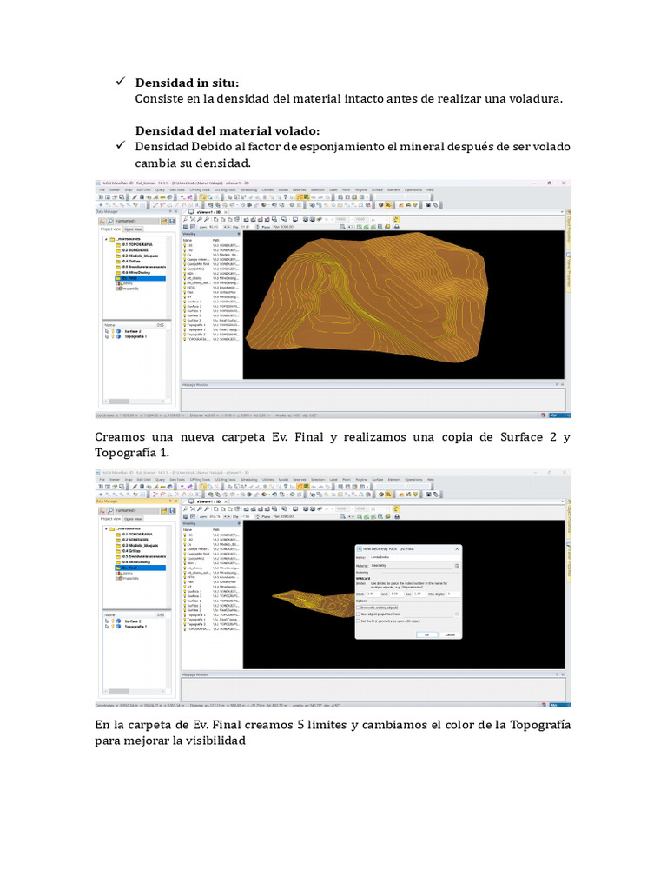Select the materials node in the lower tree
This screenshot has width=667, height=890.
(x=128, y=578)
